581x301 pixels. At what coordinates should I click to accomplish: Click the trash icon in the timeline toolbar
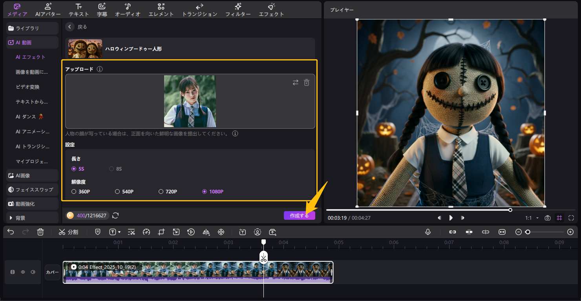(40, 232)
